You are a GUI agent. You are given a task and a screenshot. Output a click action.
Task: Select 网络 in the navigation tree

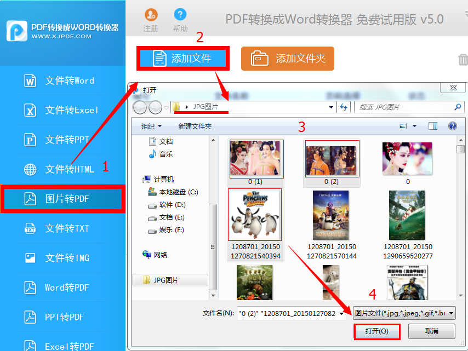click(155, 255)
